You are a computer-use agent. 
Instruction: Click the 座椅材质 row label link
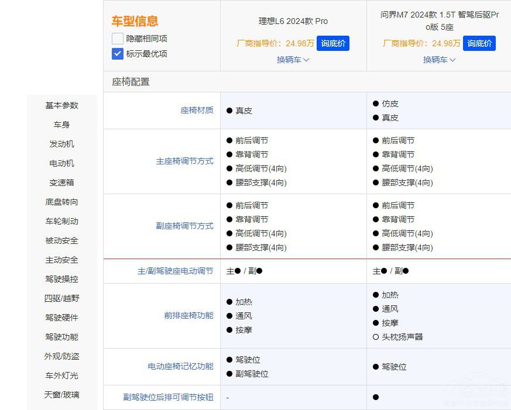[x=197, y=110]
